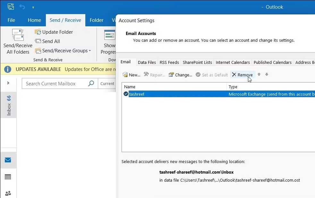The width and height of the screenshot is (315, 198).
Task: Switch to the RSS Feeds tab
Action: pyautogui.click(x=169, y=62)
